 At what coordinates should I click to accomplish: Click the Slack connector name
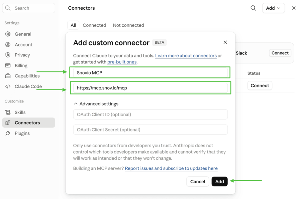click(241, 53)
